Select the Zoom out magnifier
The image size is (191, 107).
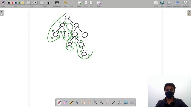(x=101, y=102)
